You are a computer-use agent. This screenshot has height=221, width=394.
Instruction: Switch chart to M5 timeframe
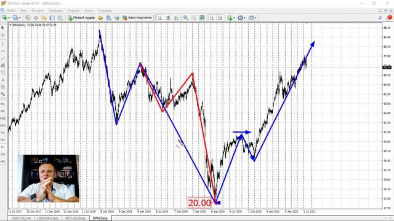[x=2, y=111]
